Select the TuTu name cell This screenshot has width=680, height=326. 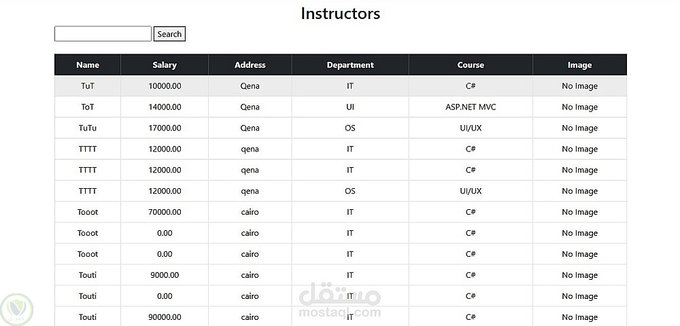coord(88,128)
